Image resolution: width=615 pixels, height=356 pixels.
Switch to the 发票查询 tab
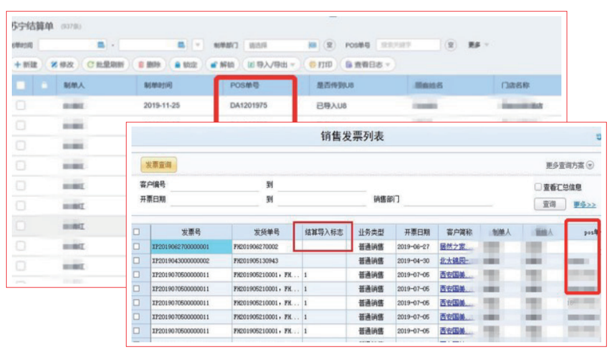click(159, 165)
